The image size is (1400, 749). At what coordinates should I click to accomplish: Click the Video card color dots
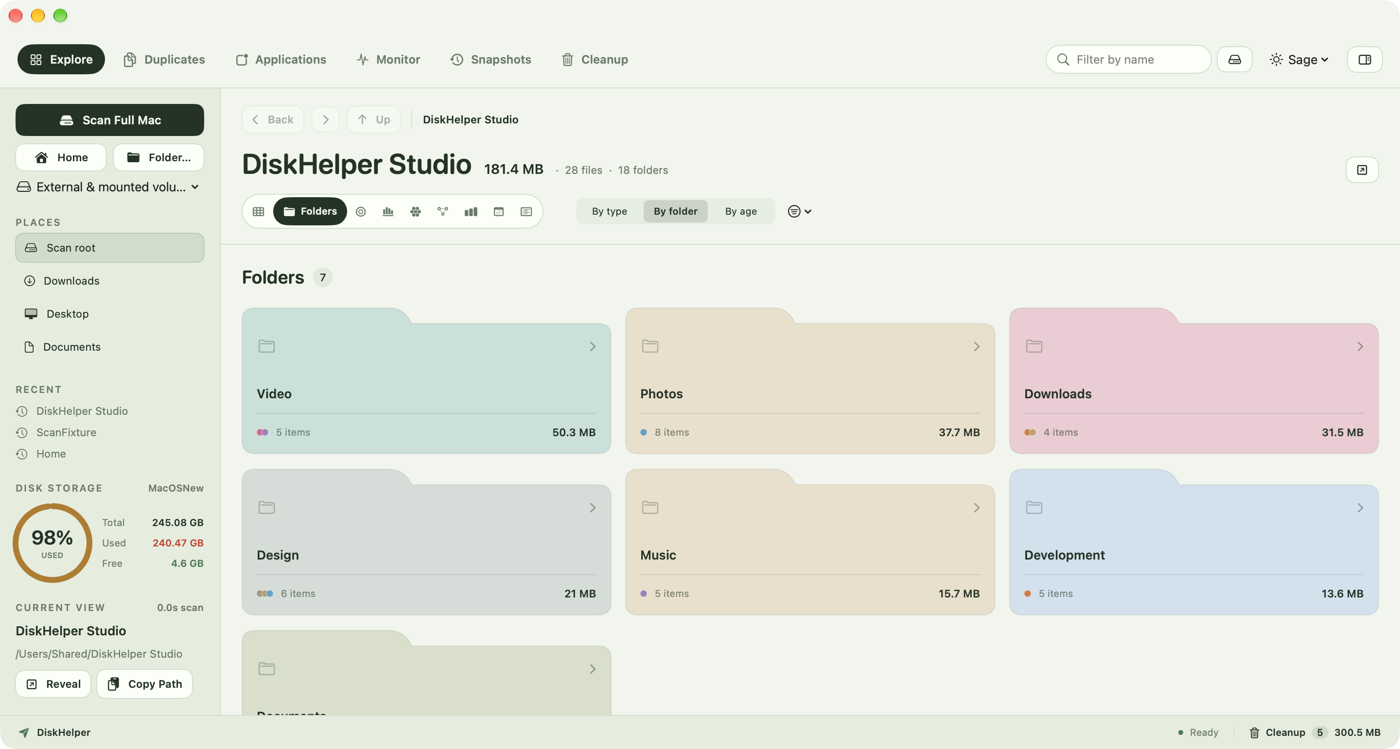[262, 432]
